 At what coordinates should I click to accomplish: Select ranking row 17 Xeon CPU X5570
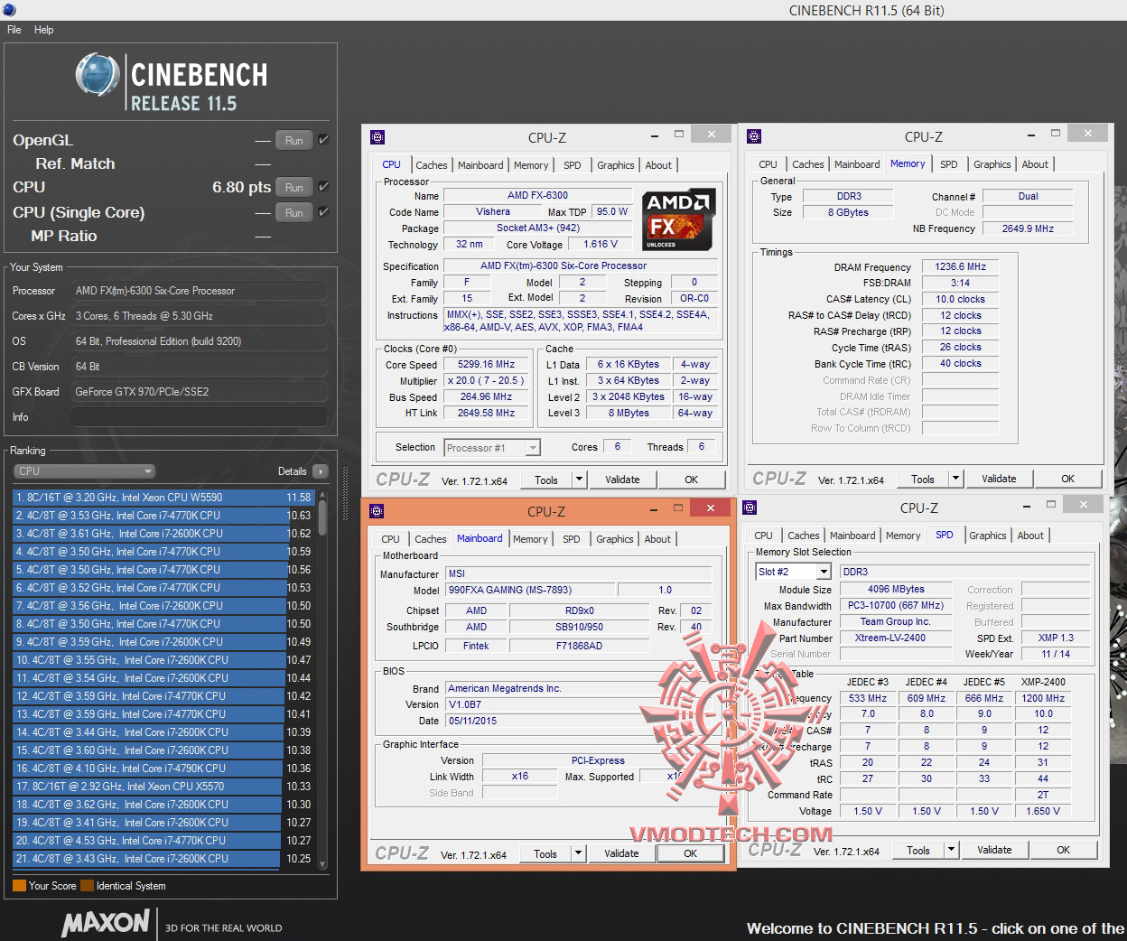[163, 787]
